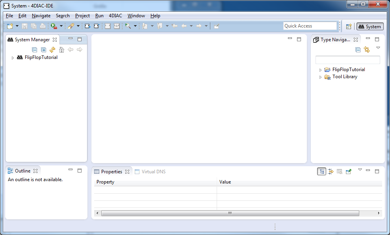Click the Save toolbar icon

(25, 26)
